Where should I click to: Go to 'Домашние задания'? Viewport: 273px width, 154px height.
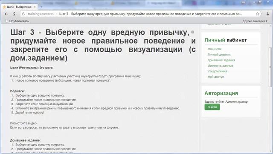pyautogui.click(x=221, y=60)
